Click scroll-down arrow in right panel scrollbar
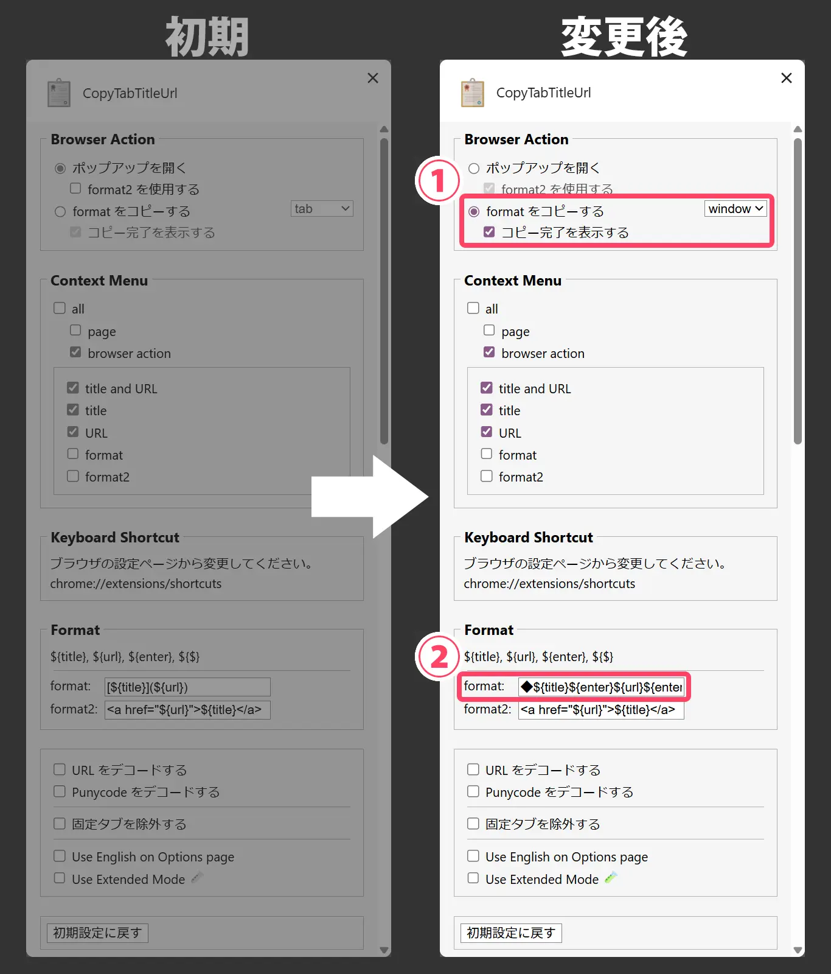 pyautogui.click(x=798, y=950)
